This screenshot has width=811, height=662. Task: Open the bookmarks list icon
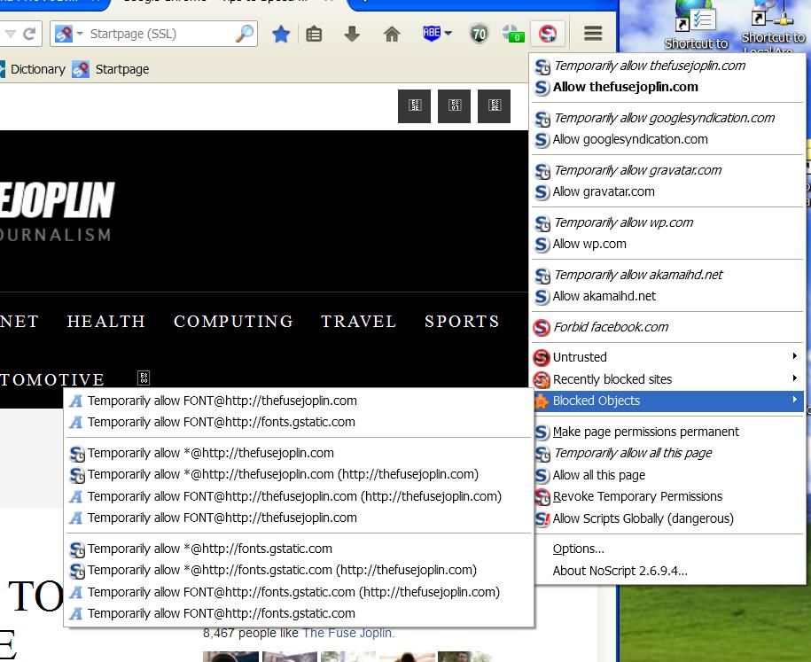click(x=314, y=34)
